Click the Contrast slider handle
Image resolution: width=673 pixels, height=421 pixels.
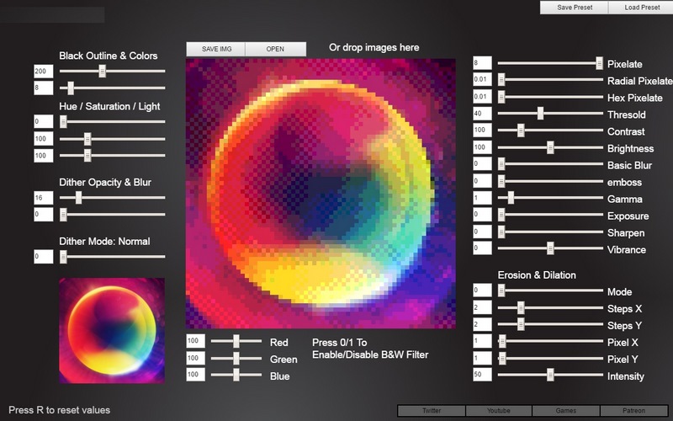[x=521, y=131]
